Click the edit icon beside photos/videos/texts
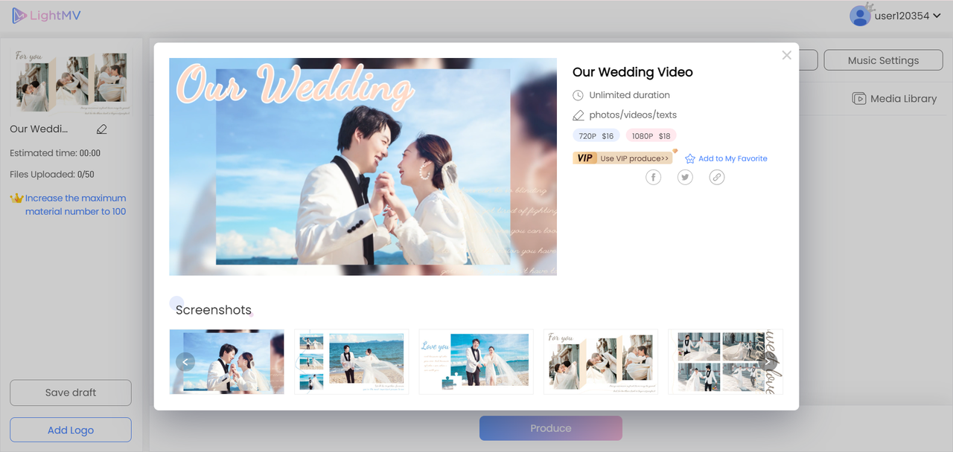953x452 pixels. pyautogui.click(x=579, y=115)
